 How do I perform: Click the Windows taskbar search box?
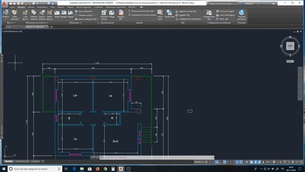click(35, 169)
